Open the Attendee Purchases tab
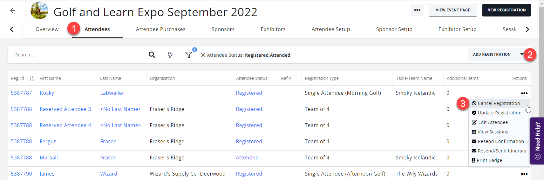Screen dimensions: 544x180 coord(160,29)
